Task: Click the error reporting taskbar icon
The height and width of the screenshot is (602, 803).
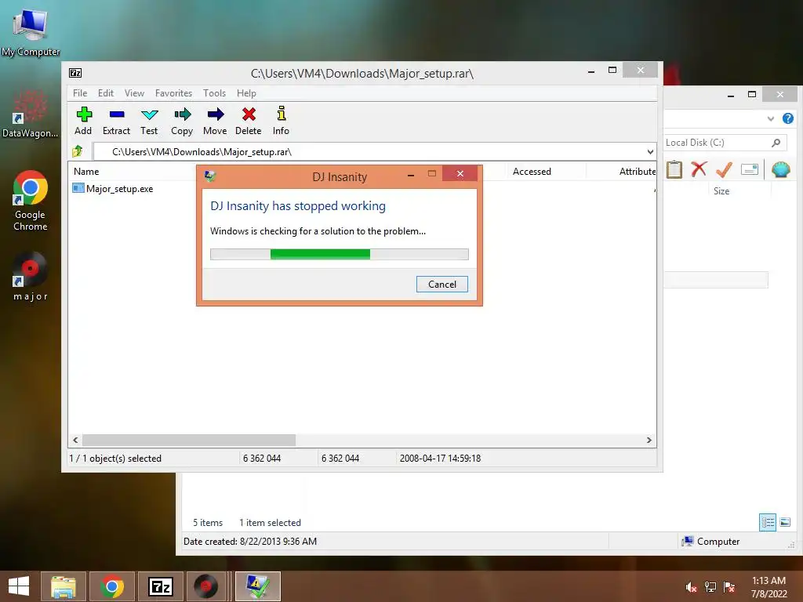Action: pyautogui.click(x=258, y=586)
